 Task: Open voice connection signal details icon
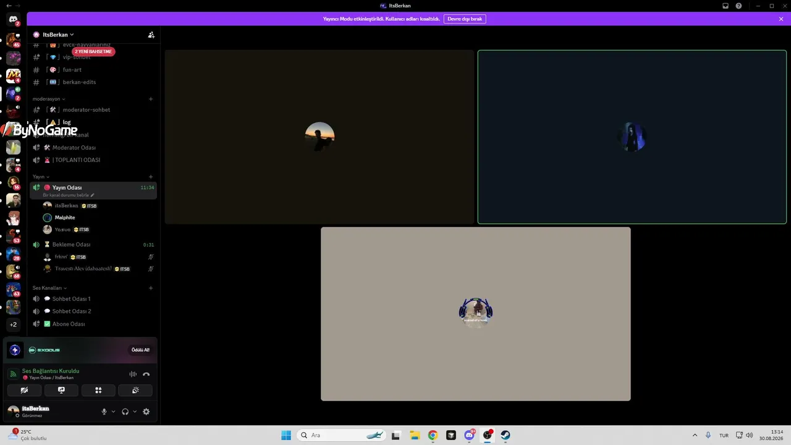14,374
